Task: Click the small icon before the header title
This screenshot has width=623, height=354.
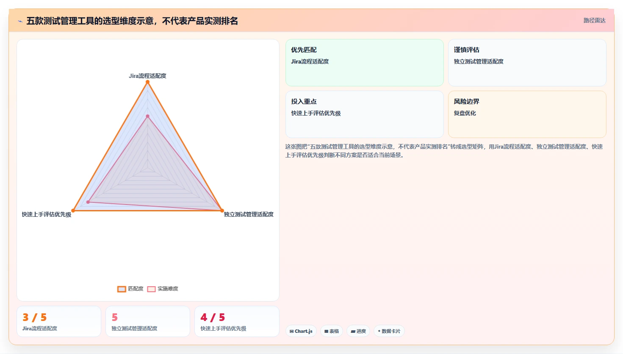Action: coord(20,21)
